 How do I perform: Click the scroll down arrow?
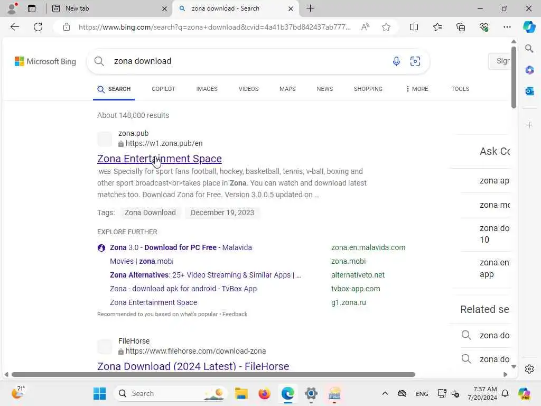tap(514, 366)
